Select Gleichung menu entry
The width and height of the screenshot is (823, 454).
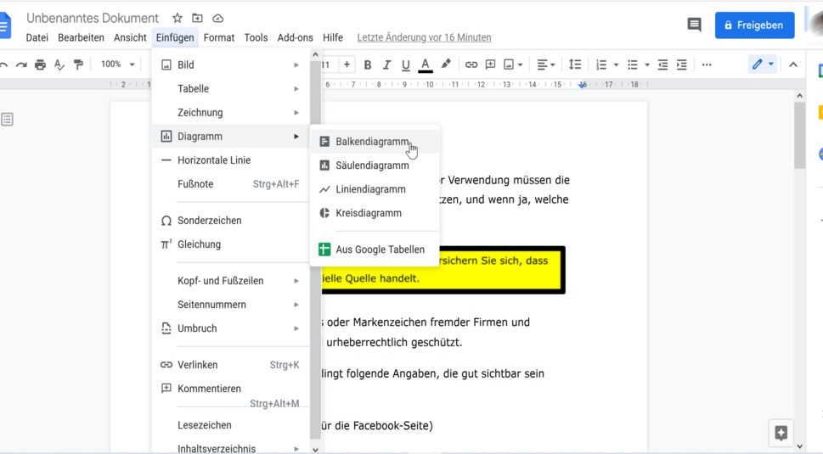[230, 244]
